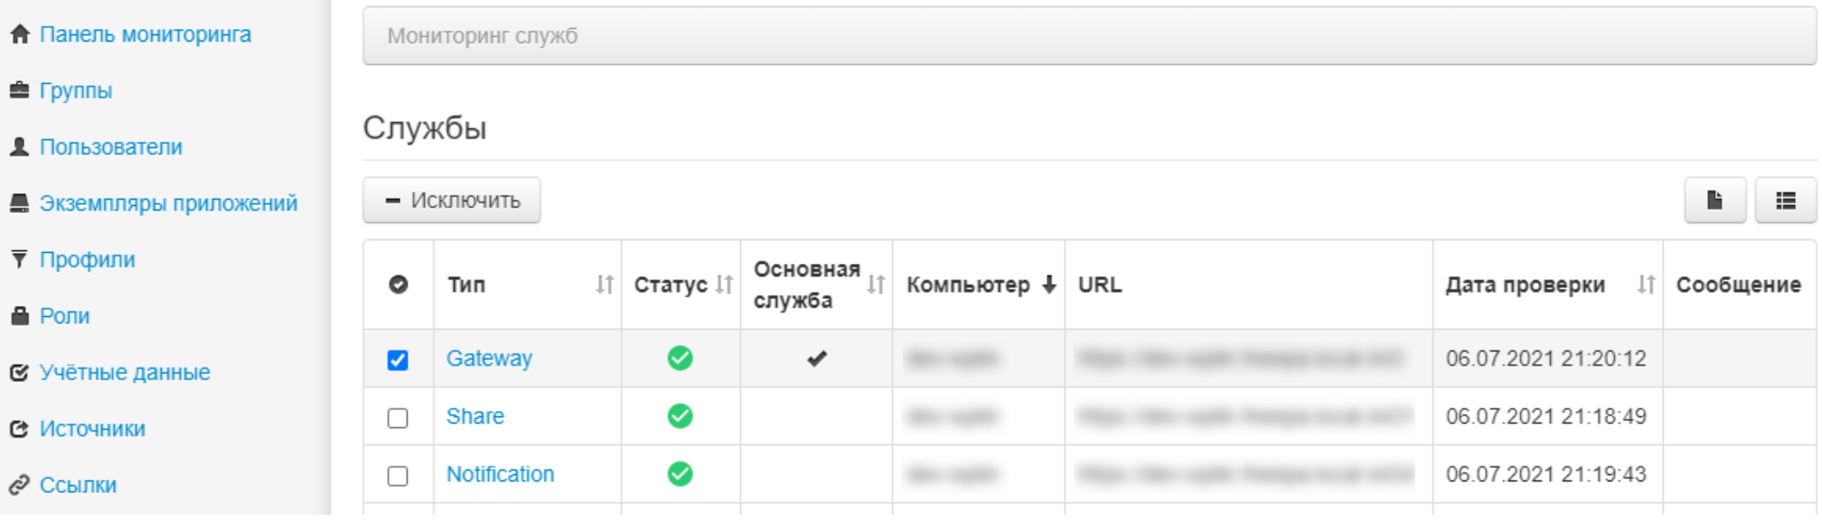
Task: Sort by Компьютер column down arrow
Action: pos(1048,284)
